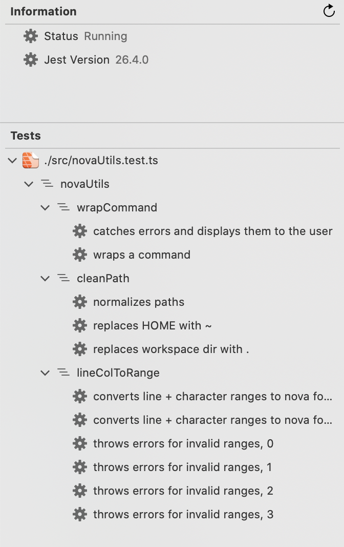Collapse the ./src/novaUtils.test.ts file node
Screen dimensions: 344x547
click(x=12, y=161)
